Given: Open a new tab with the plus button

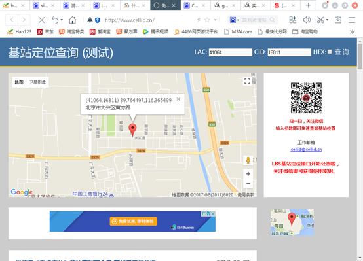Looking at the screenshot, I should coord(308,5).
